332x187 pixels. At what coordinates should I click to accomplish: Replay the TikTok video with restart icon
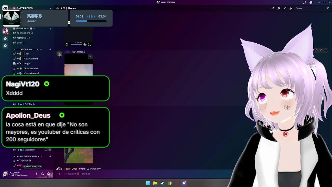coord(67,44)
